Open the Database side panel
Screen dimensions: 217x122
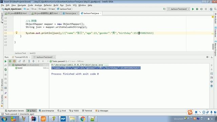pyautogui.click(x=216, y=32)
